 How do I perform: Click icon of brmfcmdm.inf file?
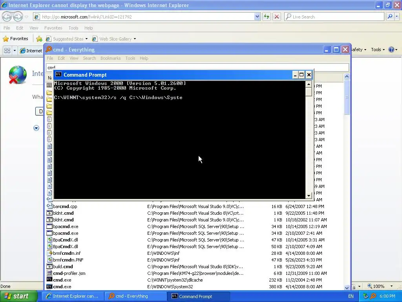(x=49, y=253)
